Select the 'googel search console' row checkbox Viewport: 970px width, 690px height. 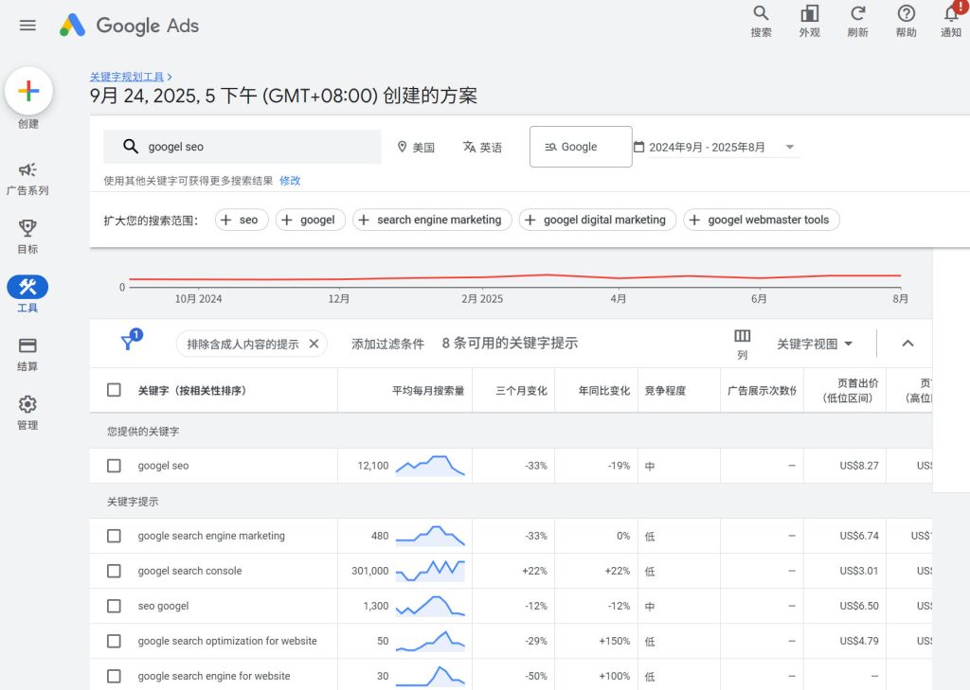(x=114, y=571)
